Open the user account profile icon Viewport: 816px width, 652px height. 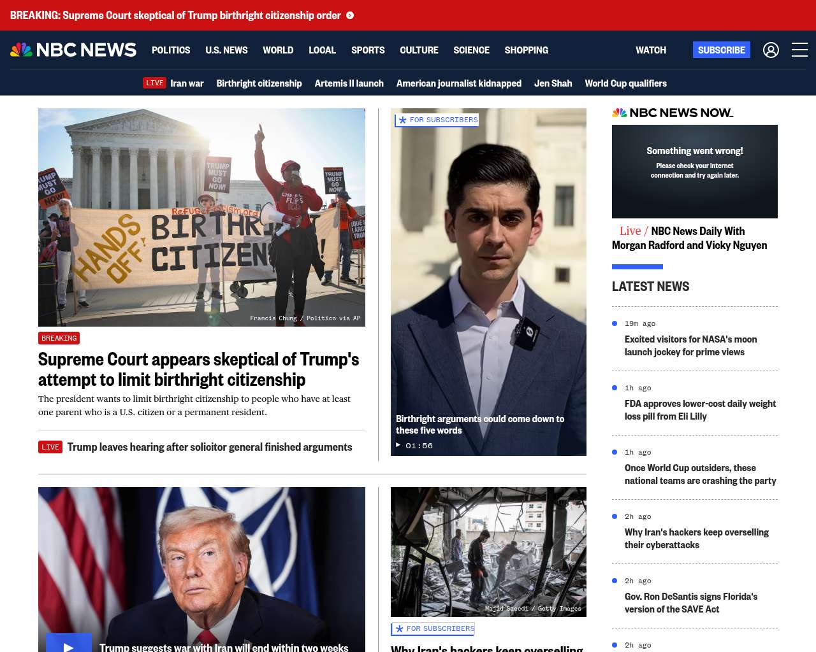click(x=771, y=50)
